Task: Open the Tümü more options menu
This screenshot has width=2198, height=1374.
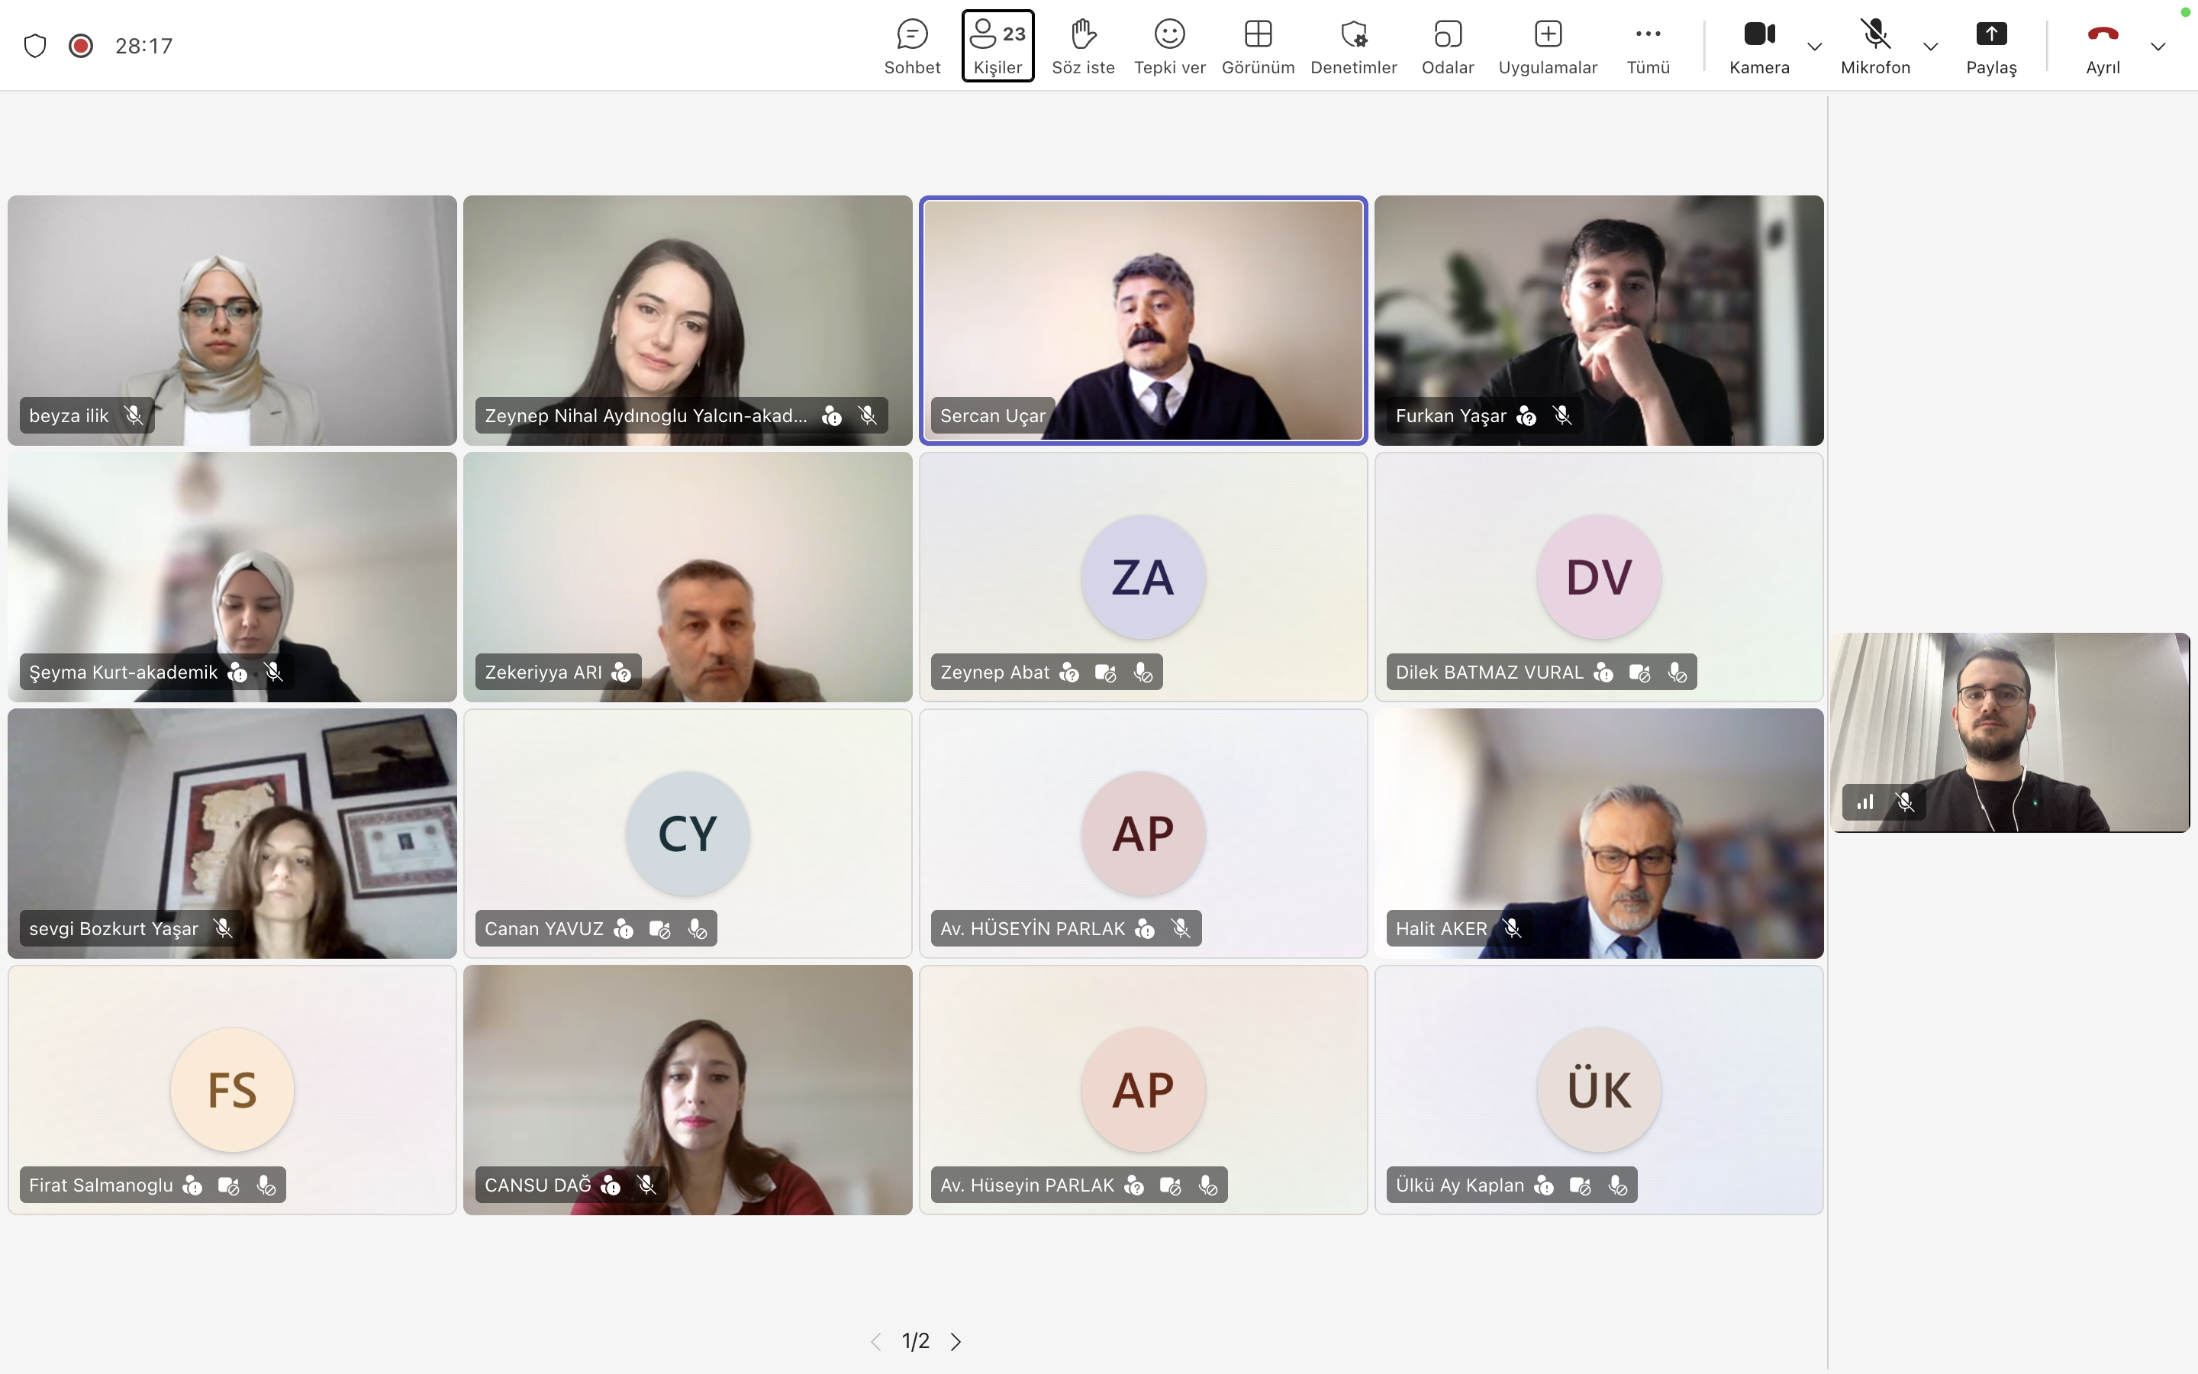Action: coord(1648,46)
